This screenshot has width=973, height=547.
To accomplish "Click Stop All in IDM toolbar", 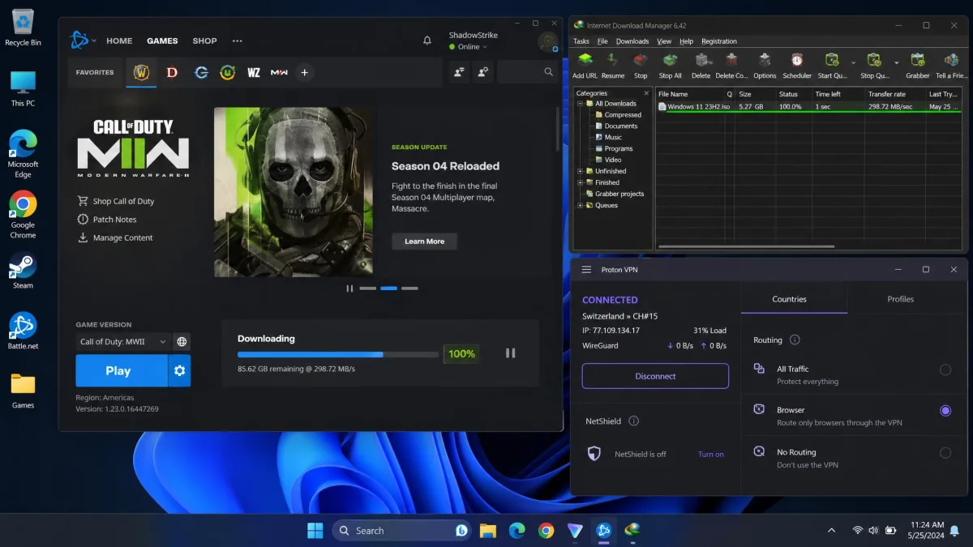I will 671,65.
